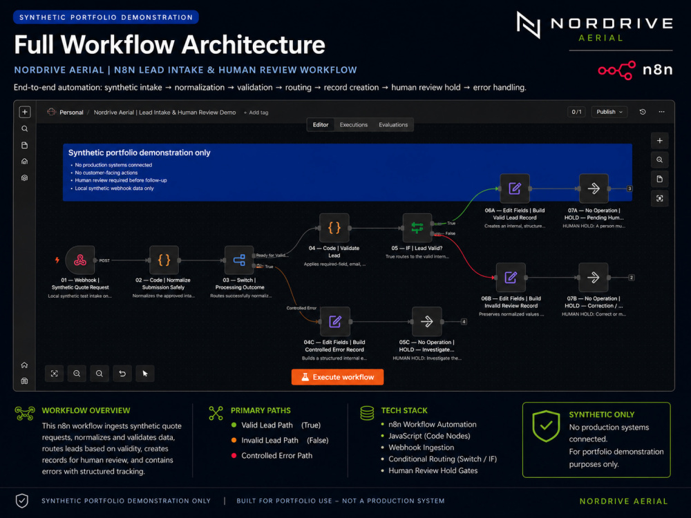Open the Publish dropdown
Viewport: 691px width, 518px height.
tap(609, 112)
